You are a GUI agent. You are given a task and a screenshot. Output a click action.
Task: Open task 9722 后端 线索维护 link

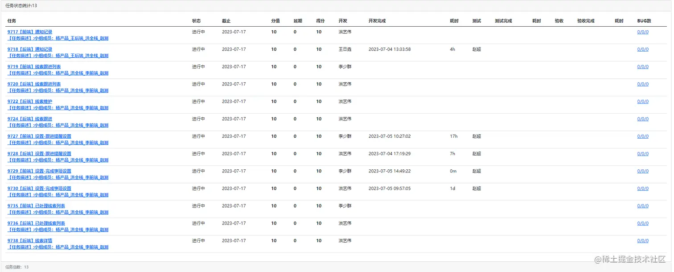30,101
